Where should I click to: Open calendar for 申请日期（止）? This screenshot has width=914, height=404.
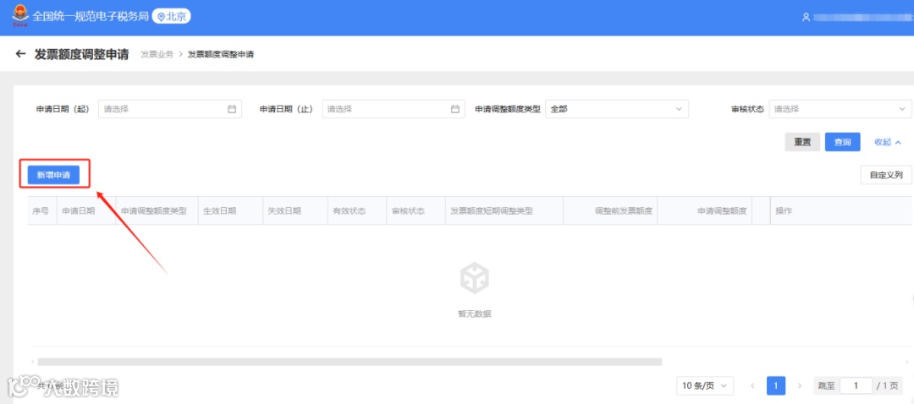tap(455, 109)
